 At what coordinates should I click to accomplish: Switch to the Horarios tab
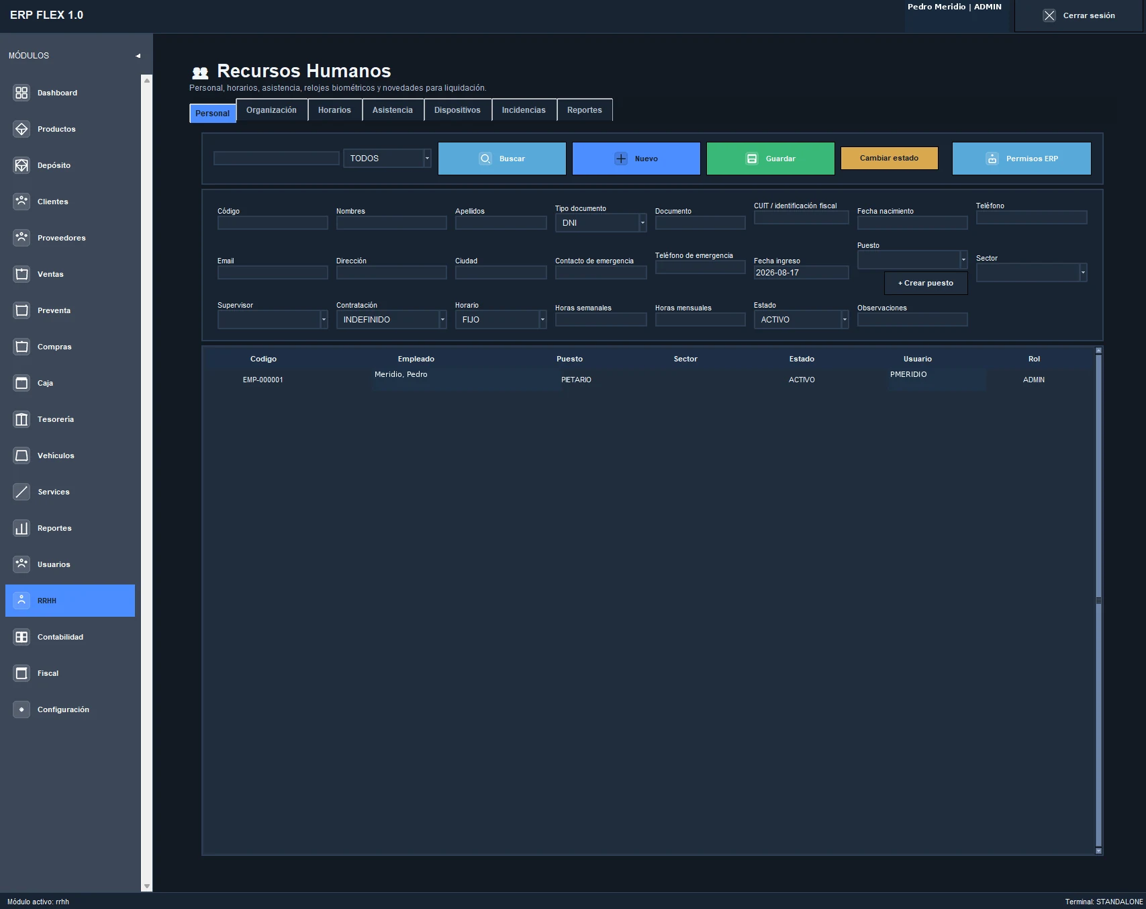pos(334,110)
